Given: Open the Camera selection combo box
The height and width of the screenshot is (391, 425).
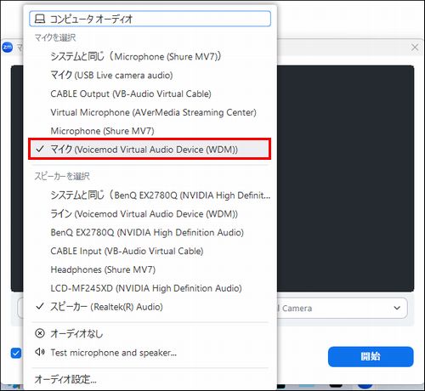Looking at the screenshot, I should (342, 308).
